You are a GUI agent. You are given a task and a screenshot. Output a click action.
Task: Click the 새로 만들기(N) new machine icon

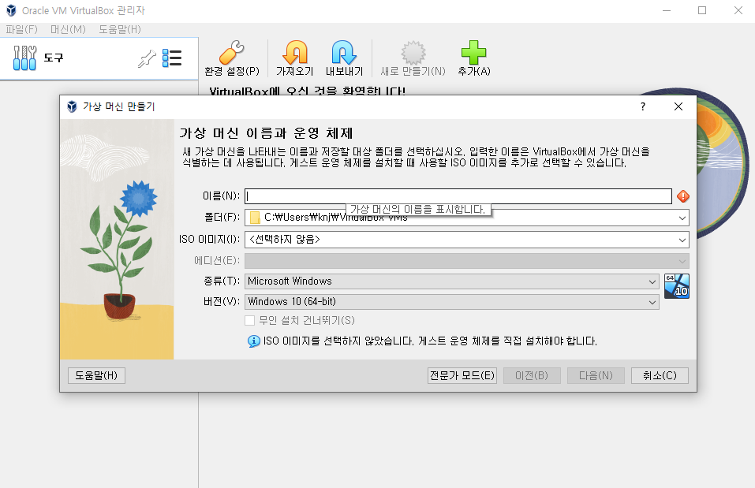coord(413,53)
